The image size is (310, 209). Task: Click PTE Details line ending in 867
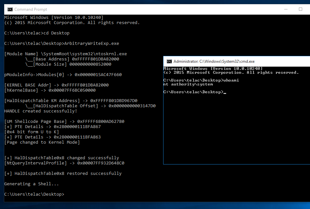(x=53, y=127)
